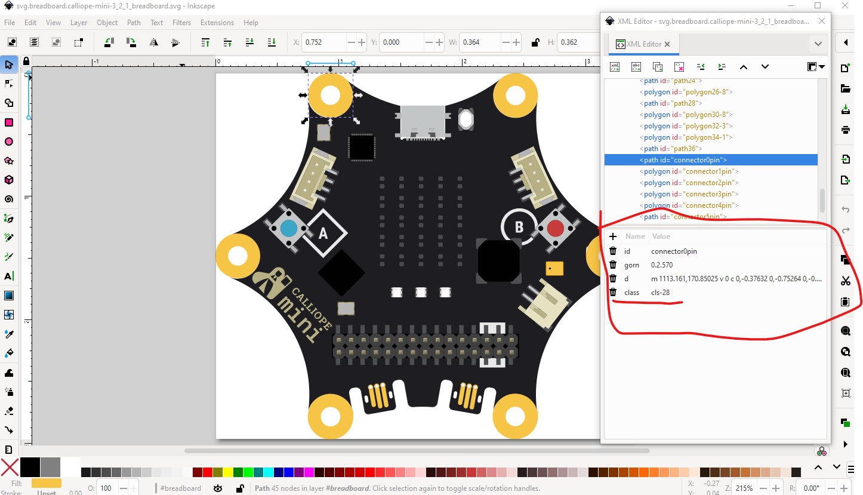This screenshot has height=495, width=863.
Task: Click the Y coordinate input field
Action: pos(402,42)
